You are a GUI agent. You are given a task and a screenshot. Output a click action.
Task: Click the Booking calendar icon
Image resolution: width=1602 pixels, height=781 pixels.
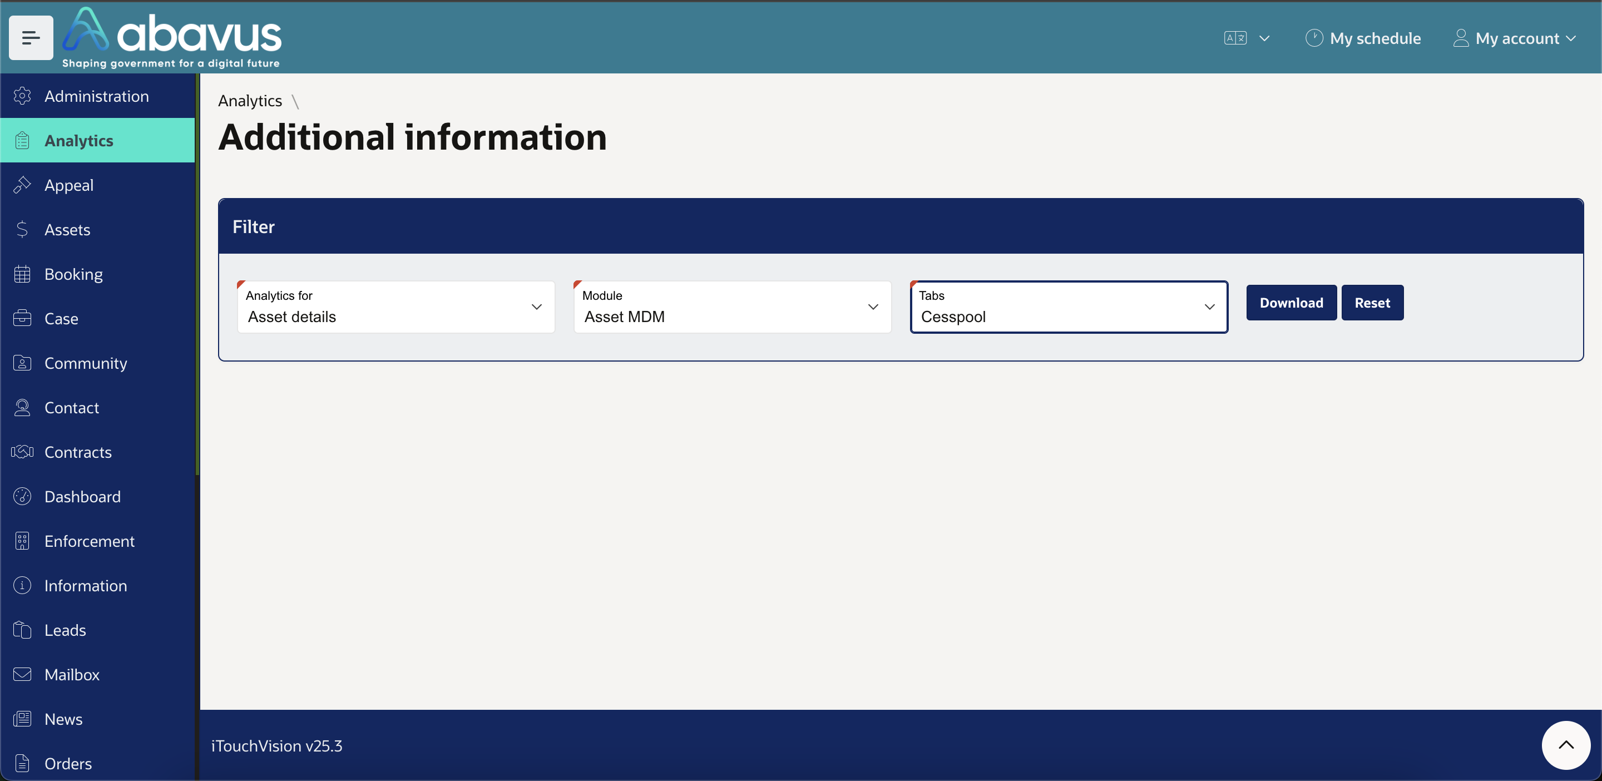click(x=22, y=274)
